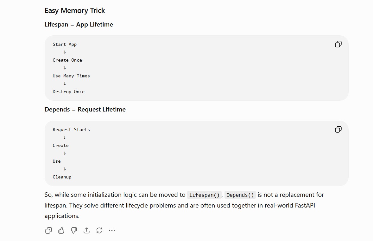Give the response a thumbs up
The image size is (373, 241).
[x=61, y=230]
